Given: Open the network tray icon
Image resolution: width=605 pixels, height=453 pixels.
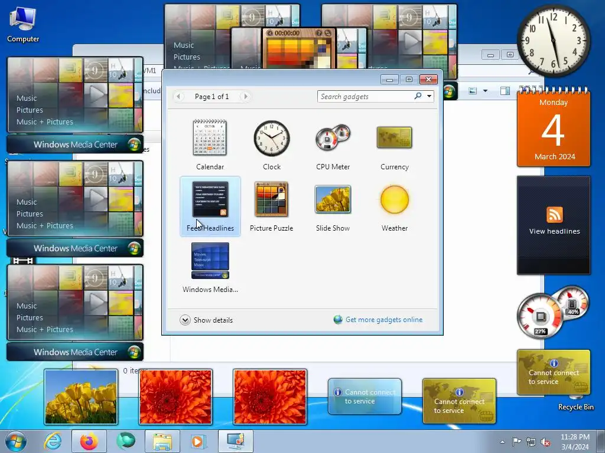Looking at the screenshot, I should (x=531, y=442).
